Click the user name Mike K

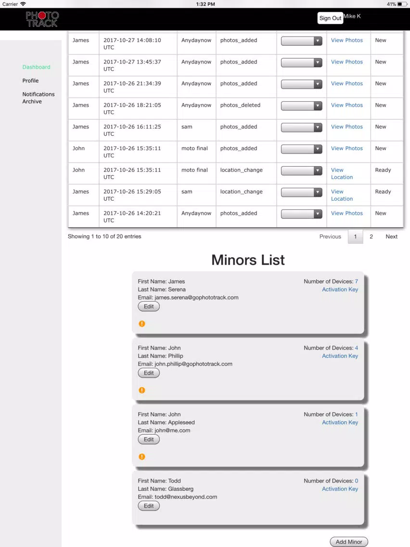352,16
